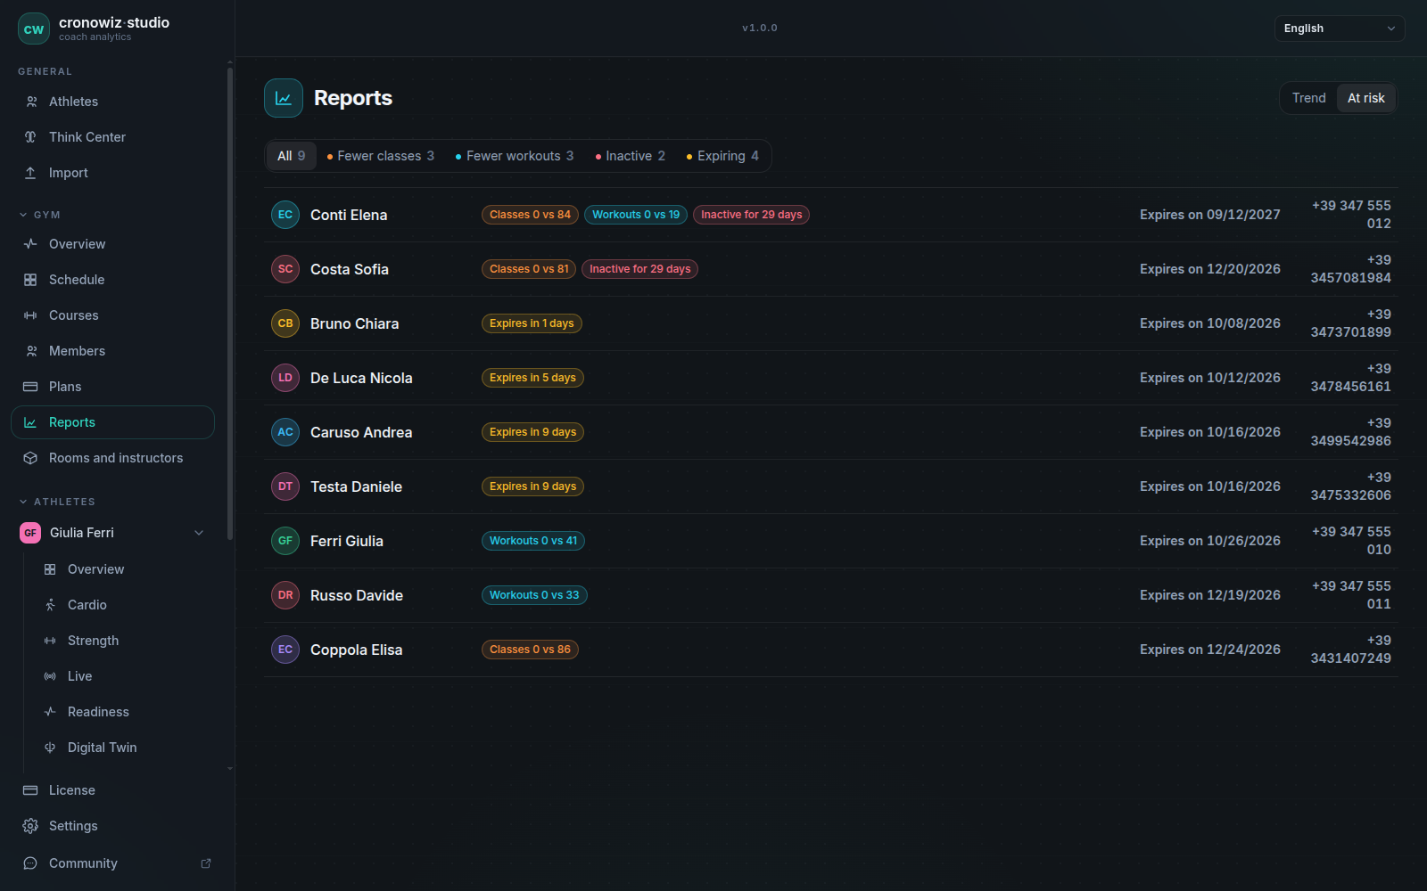1427x891 pixels.
Task: Filter by Fewer workouts 3
Action: click(515, 156)
